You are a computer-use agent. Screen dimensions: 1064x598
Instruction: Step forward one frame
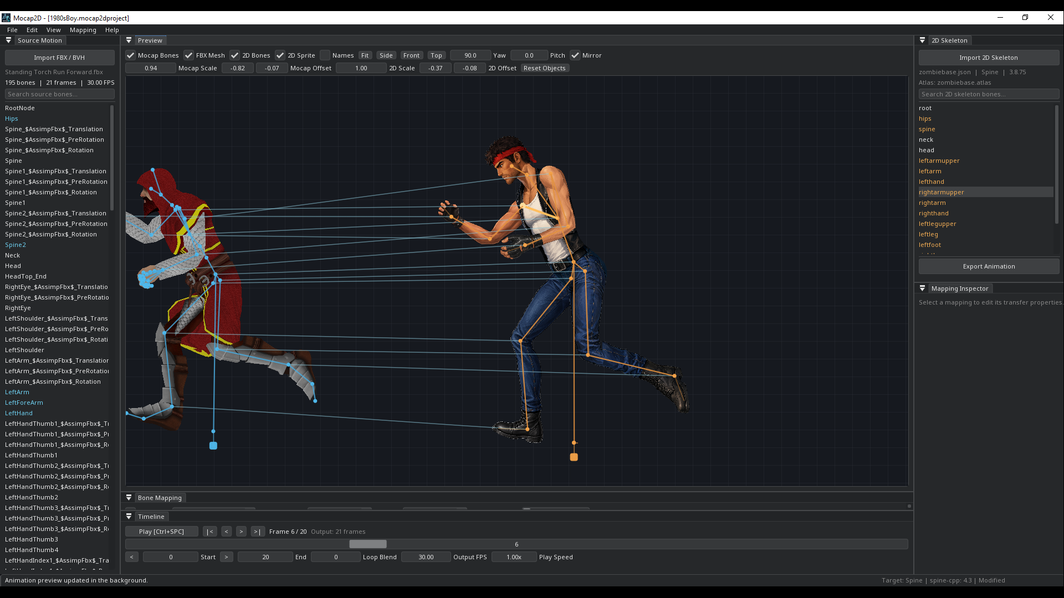pyautogui.click(x=241, y=532)
